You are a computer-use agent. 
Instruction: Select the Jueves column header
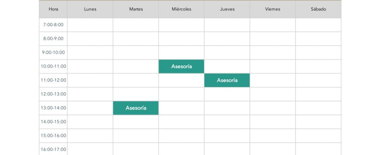pos(227,9)
